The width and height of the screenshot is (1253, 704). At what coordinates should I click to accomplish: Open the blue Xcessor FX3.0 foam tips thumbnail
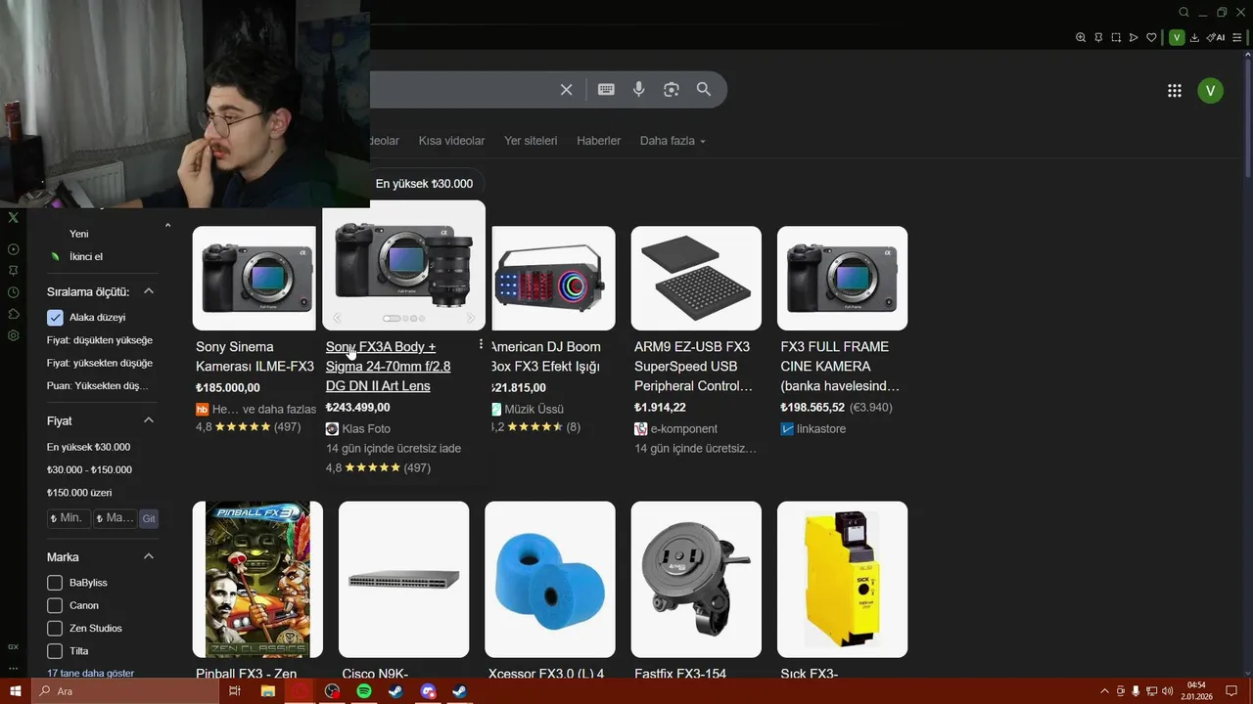[550, 579]
